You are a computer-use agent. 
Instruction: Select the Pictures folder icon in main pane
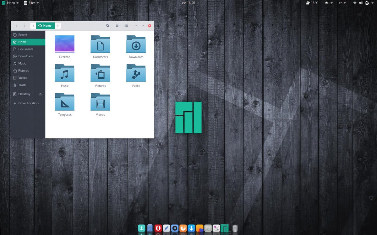click(x=100, y=73)
